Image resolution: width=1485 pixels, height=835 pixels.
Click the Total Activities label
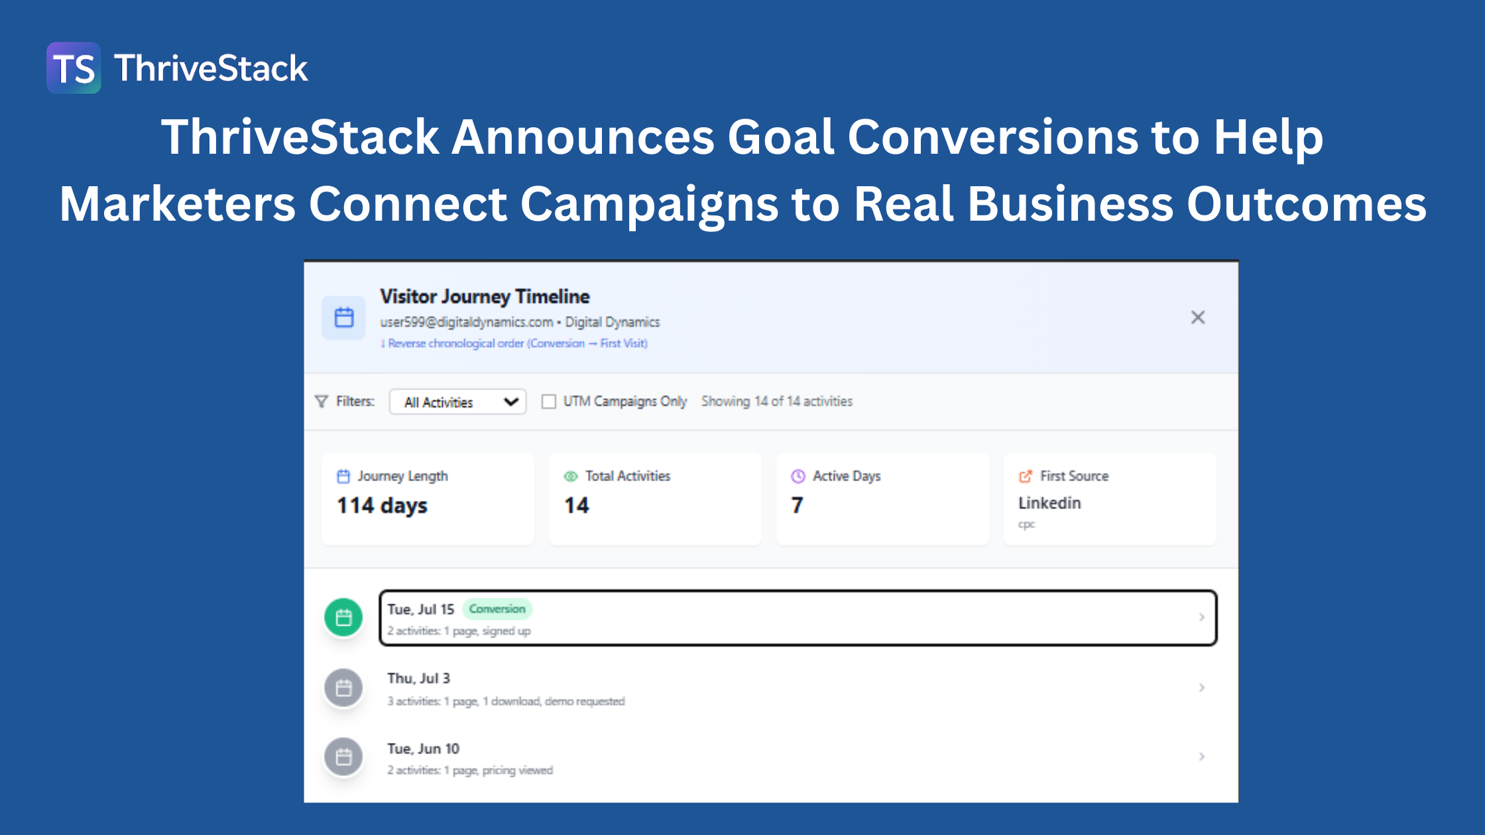(628, 476)
